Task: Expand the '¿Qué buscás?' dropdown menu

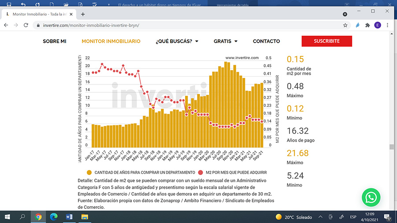Action: 177,41
